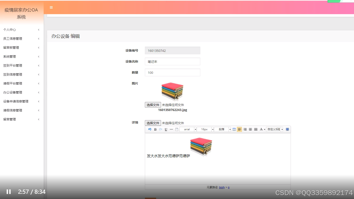Click the notebook image inside the editor
The width and height of the screenshot is (354, 199).
201,147
